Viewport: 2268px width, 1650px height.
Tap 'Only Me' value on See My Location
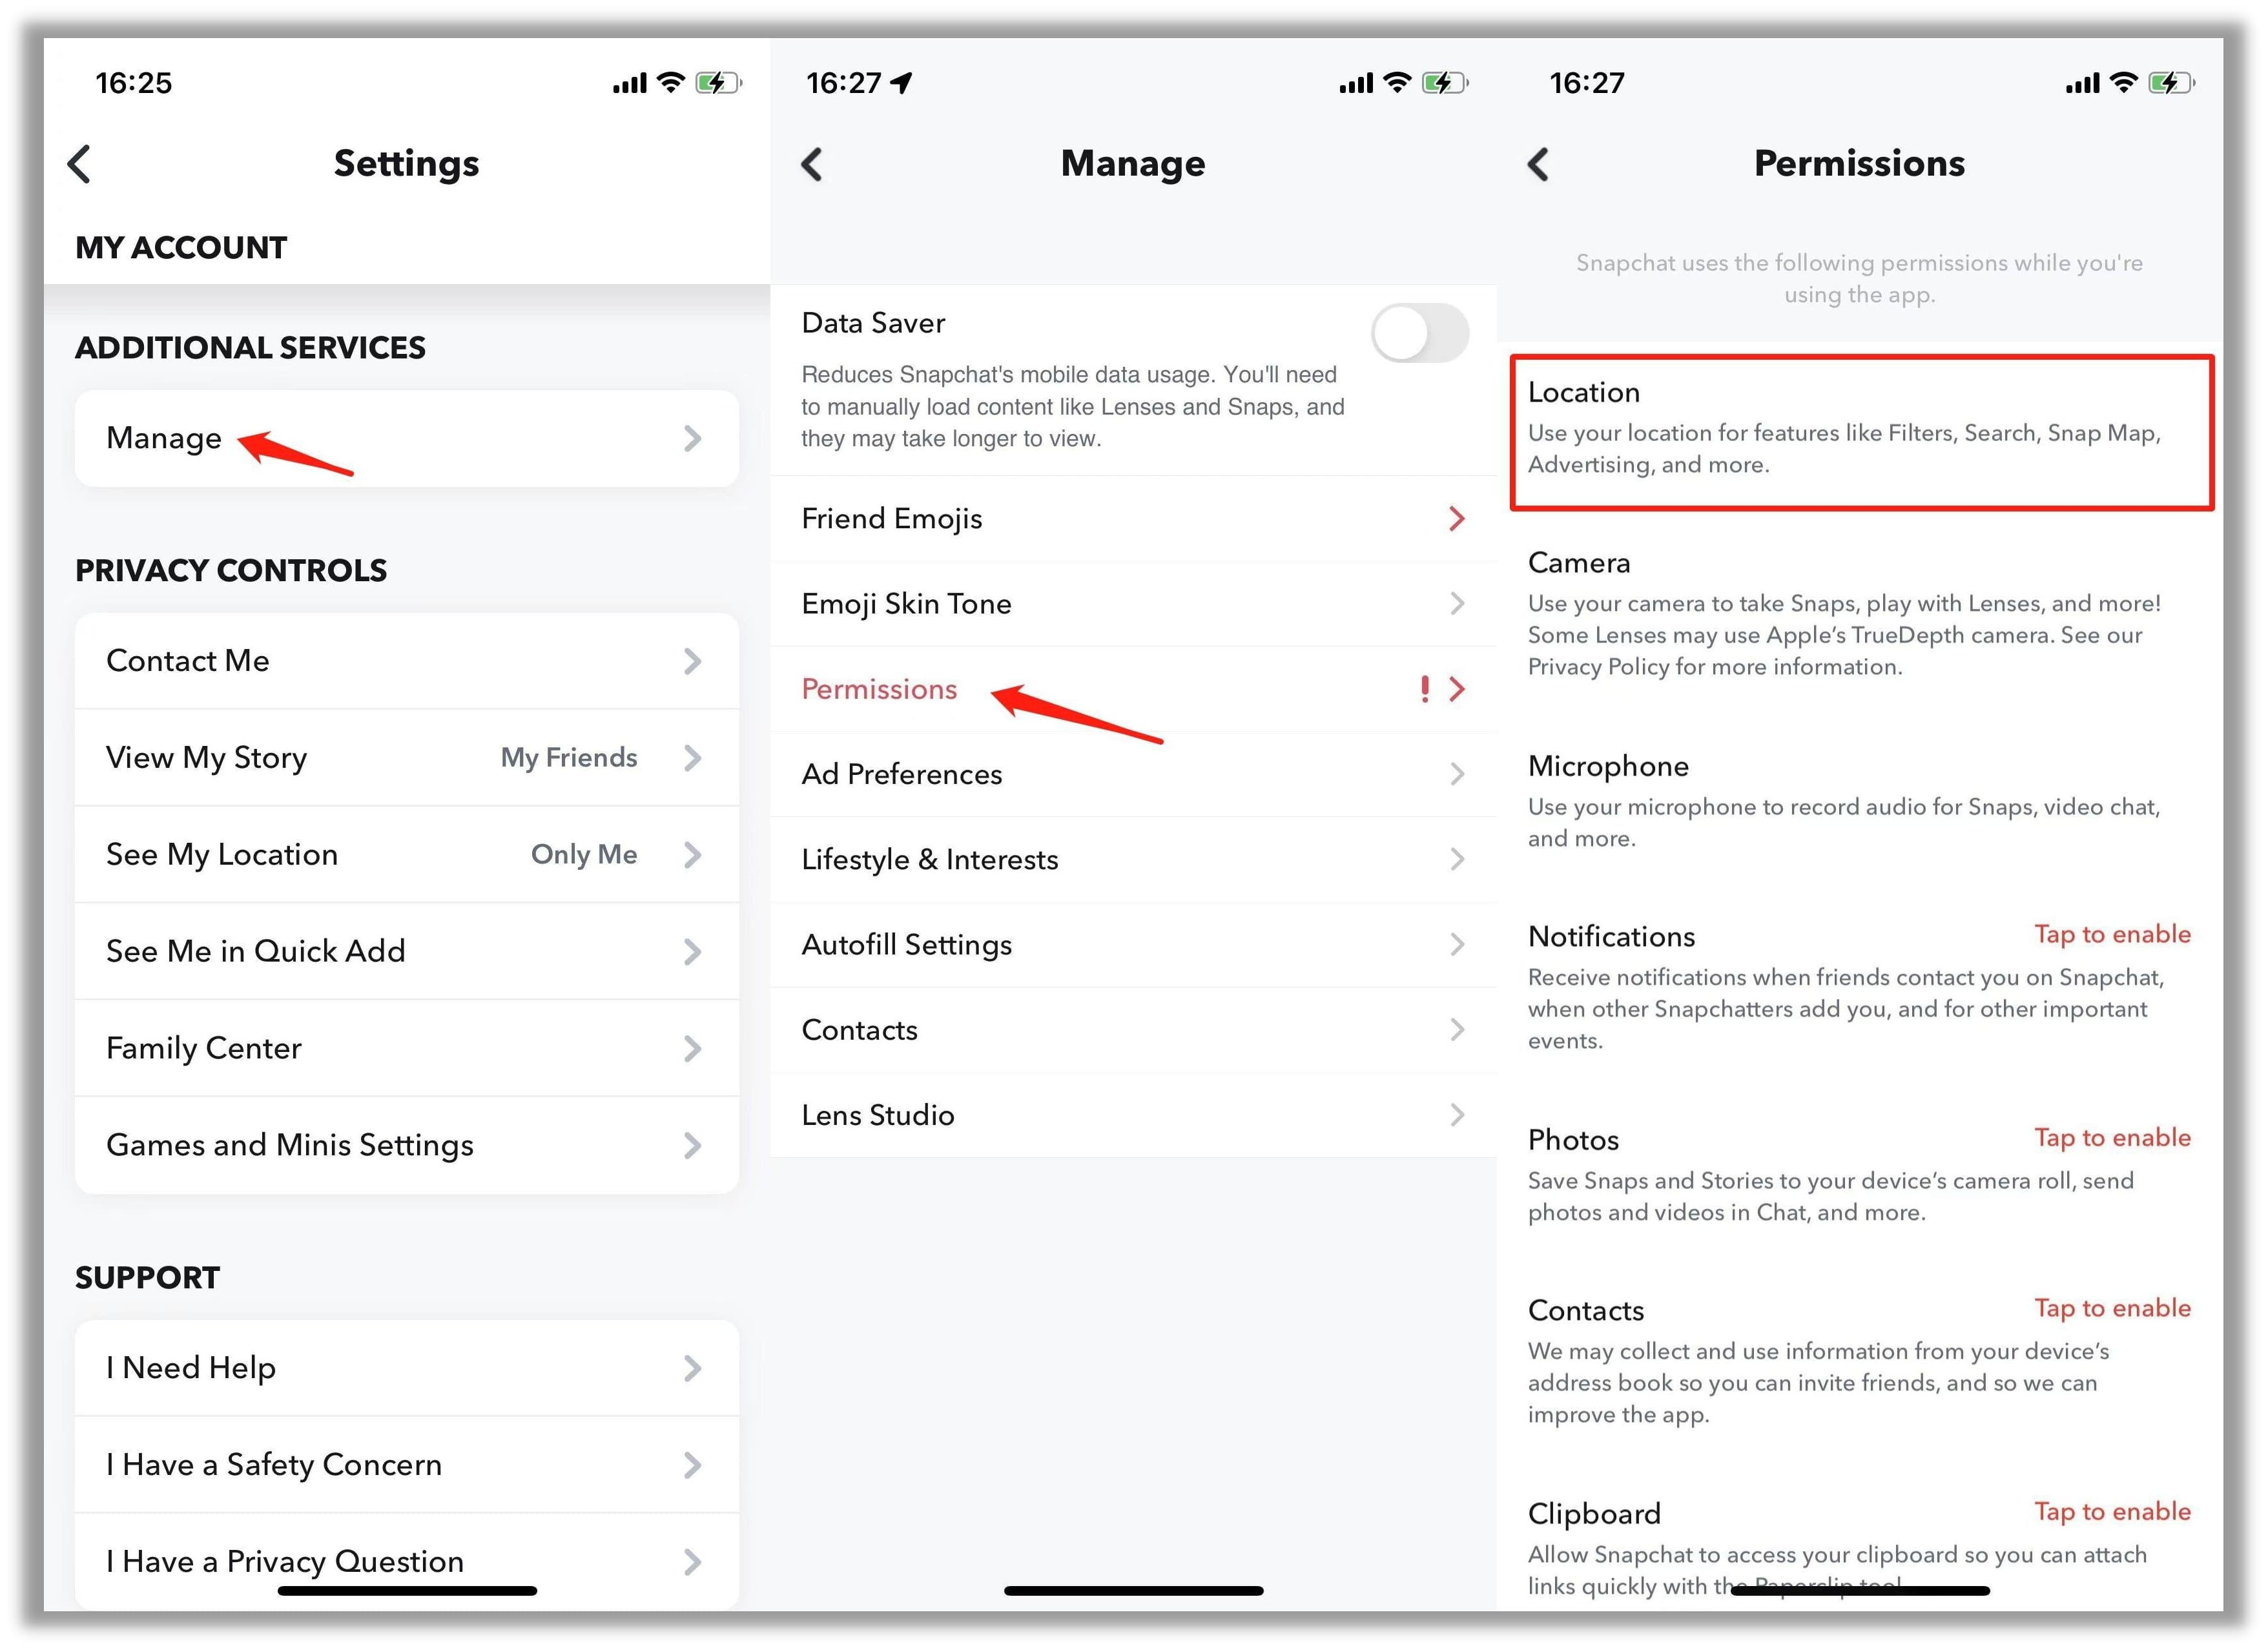click(x=584, y=855)
